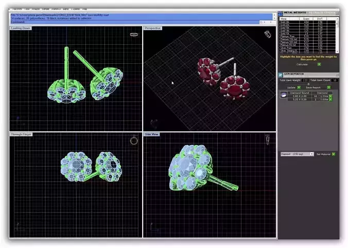
Task: Click the green Set Material go button
Action: [x=334, y=154]
